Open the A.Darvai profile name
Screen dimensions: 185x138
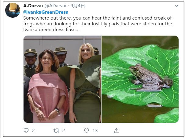point(33,6)
